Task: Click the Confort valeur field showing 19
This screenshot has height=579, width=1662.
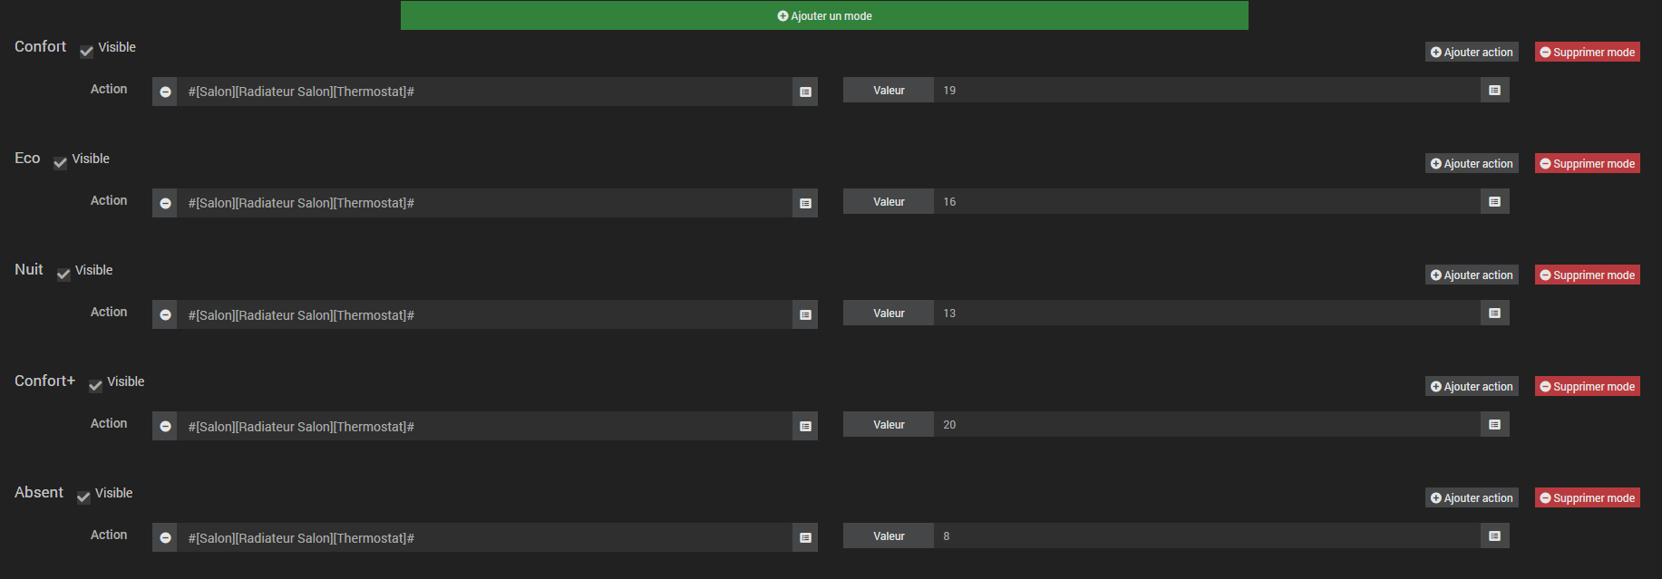Action: (x=1206, y=90)
